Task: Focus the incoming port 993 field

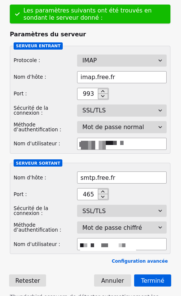Action: 88,94
